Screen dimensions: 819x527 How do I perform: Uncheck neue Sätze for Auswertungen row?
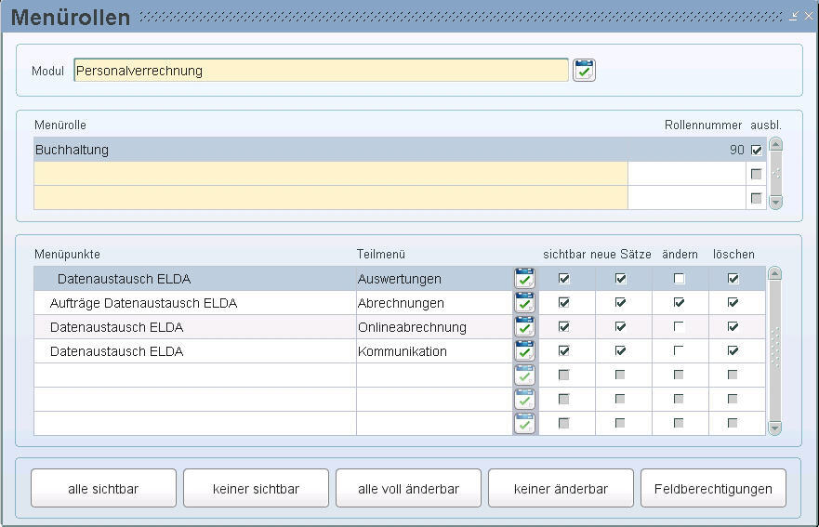pyautogui.click(x=620, y=279)
